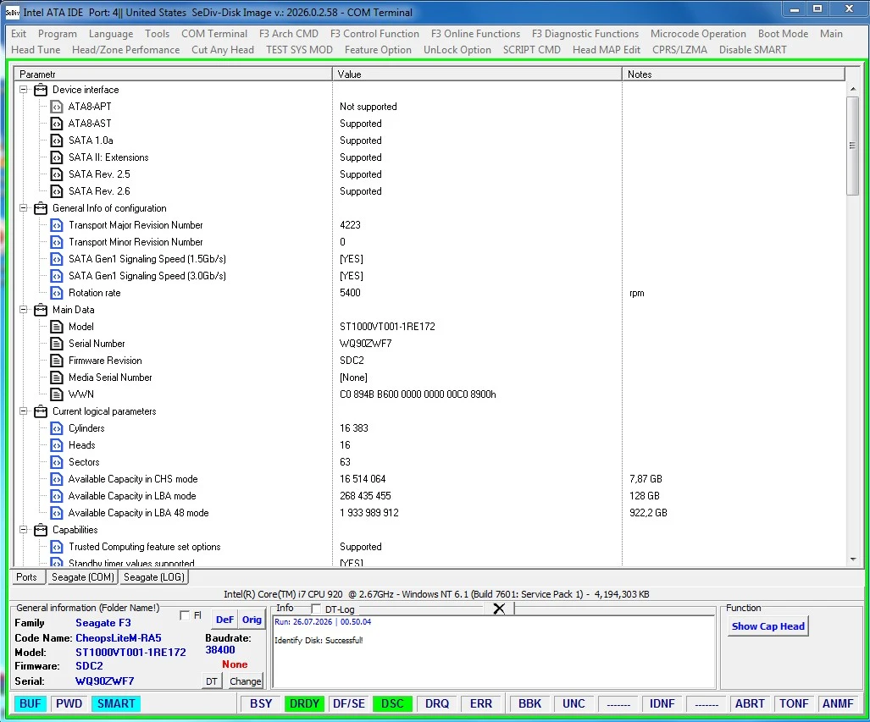Toggle the BUF status indicator
870x722 pixels.
30,703
